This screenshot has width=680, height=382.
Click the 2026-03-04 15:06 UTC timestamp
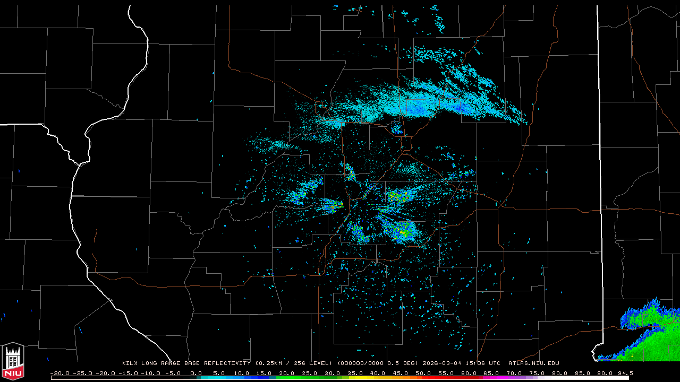click(461, 363)
